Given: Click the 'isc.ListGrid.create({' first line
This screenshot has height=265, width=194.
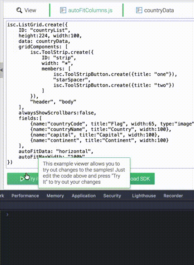Looking at the screenshot, I should pyautogui.click(x=37, y=25).
